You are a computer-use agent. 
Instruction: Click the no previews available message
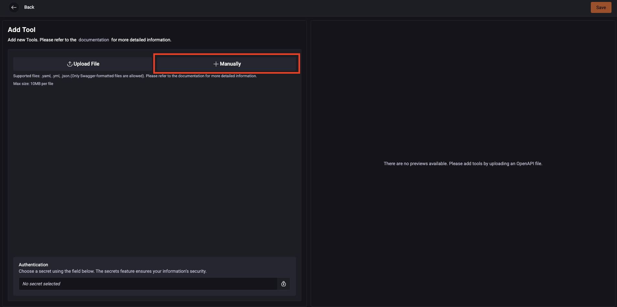pos(463,164)
